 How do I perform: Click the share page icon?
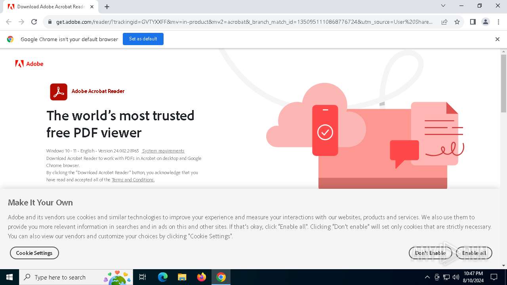click(444, 22)
